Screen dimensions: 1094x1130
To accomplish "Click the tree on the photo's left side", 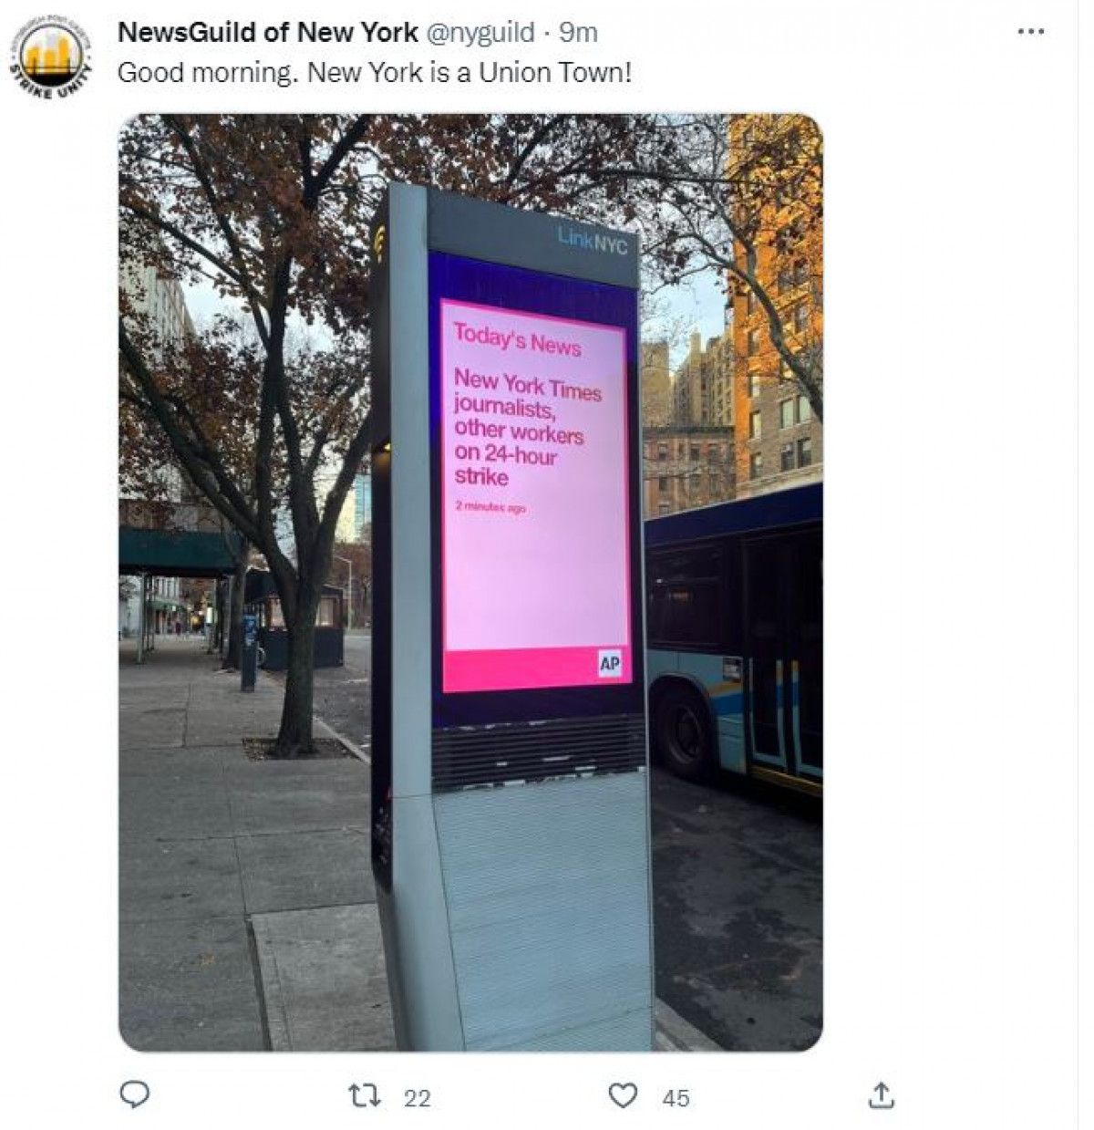I will pos(246,410).
